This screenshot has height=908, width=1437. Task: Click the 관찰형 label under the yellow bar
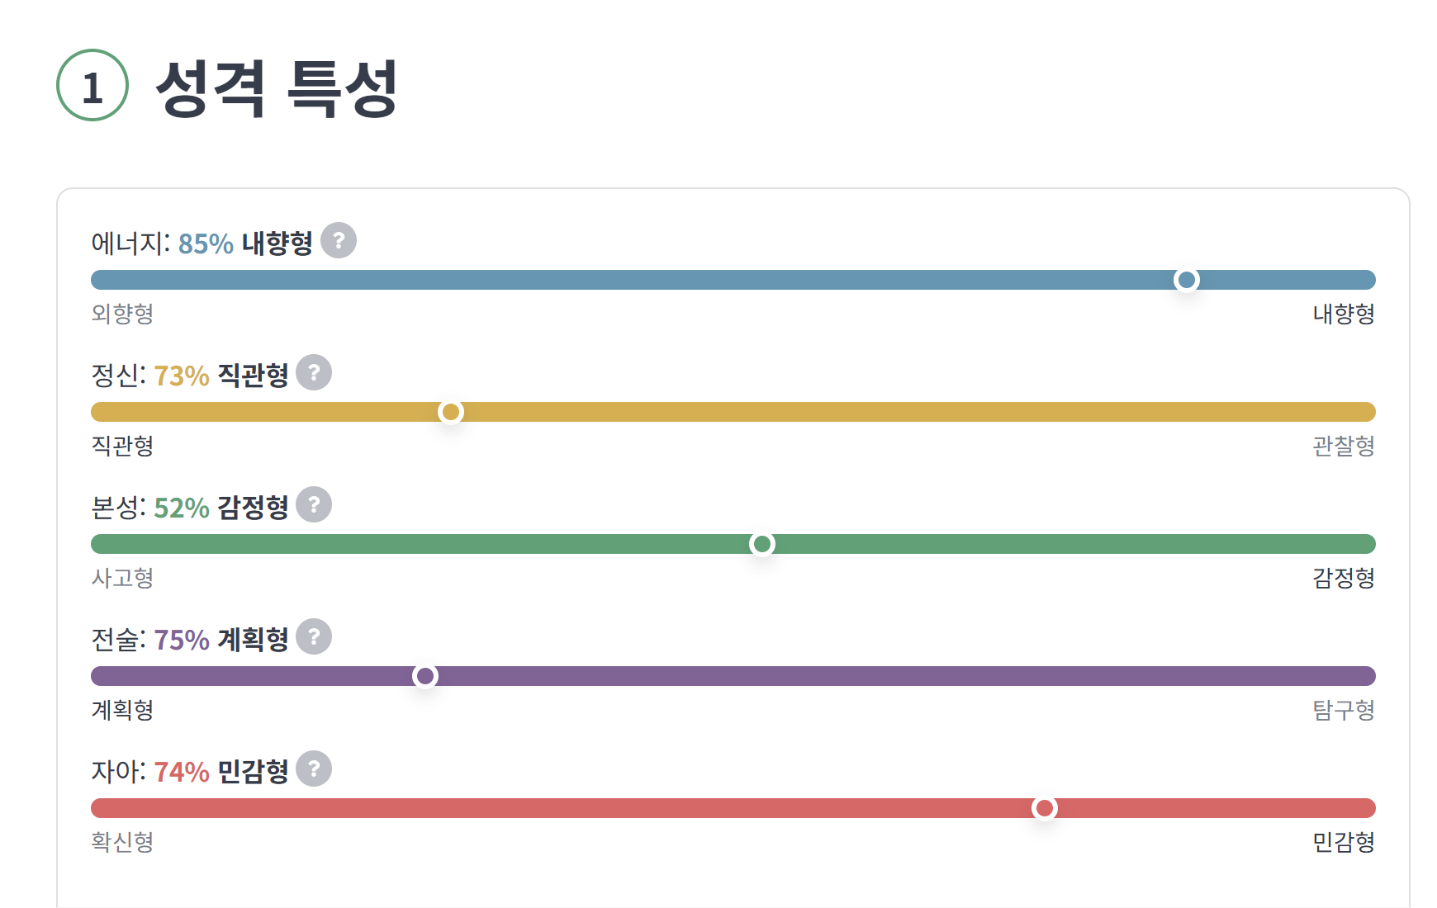coord(1344,446)
